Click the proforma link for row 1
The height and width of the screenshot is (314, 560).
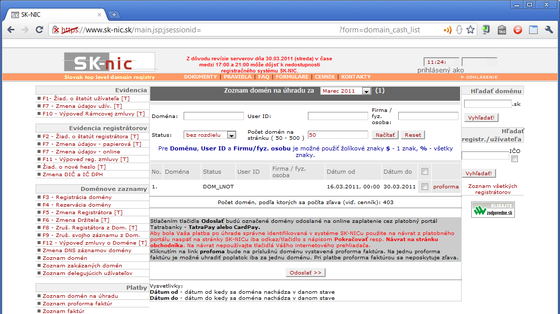446,187
